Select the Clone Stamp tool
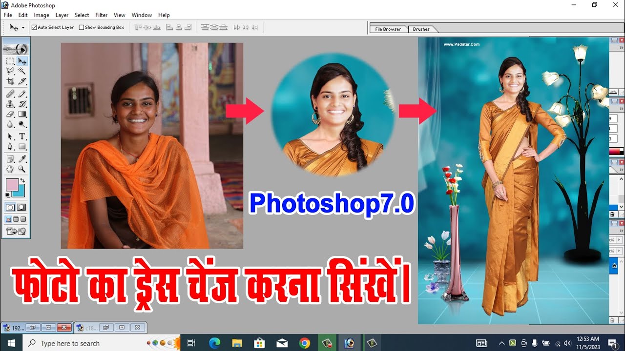Screen dimensions: 625x351 coord(10,104)
